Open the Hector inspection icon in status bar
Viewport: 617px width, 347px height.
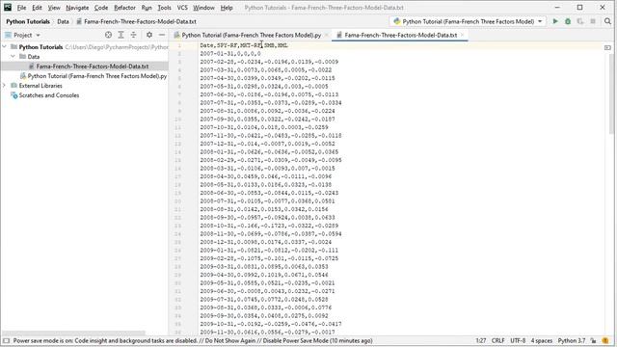pyautogui.click(x=605, y=340)
